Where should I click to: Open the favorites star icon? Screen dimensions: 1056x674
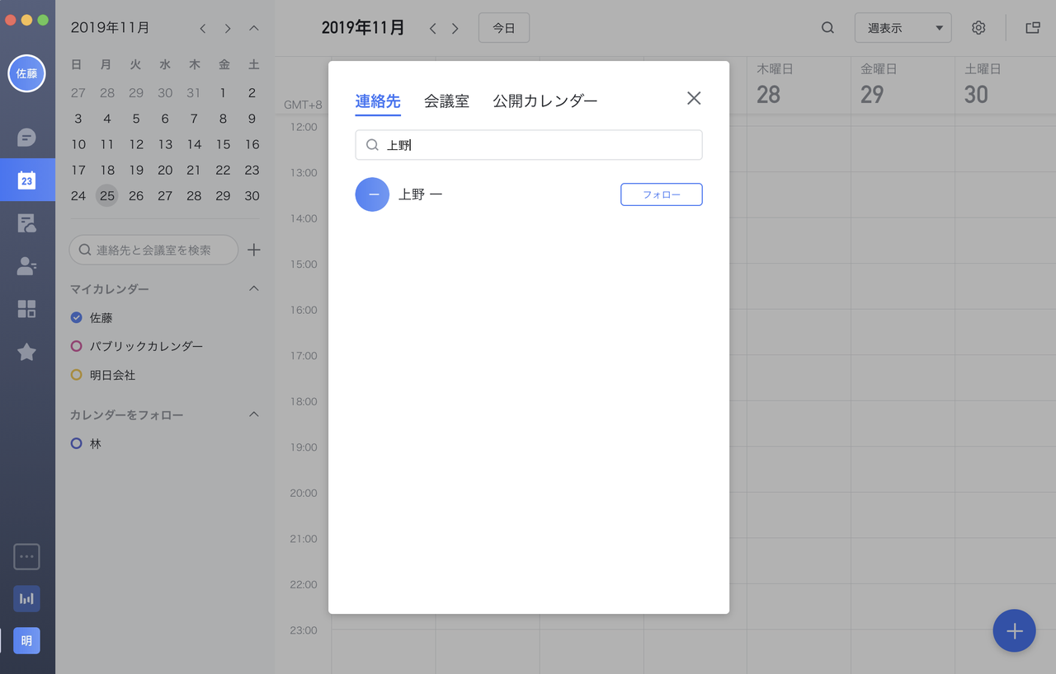click(x=26, y=352)
